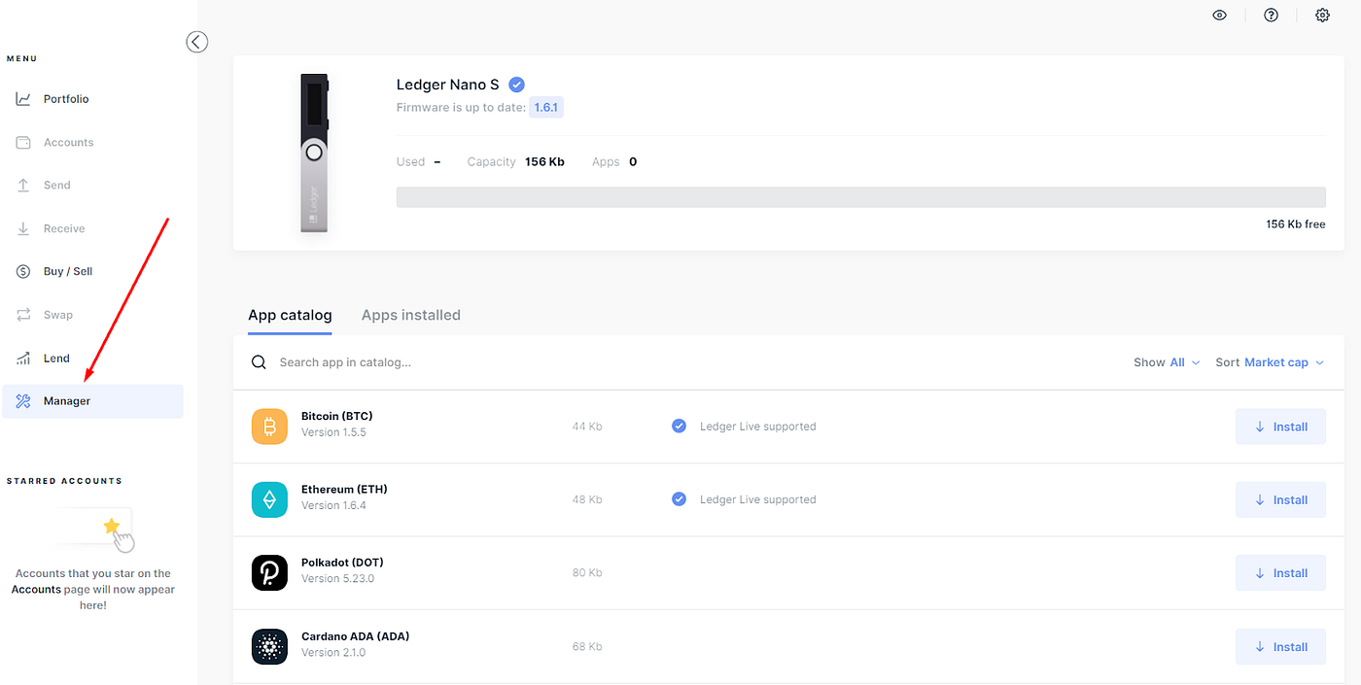This screenshot has height=685, width=1361.
Task: Click the Ledger Nano S device title
Action: 448,85
